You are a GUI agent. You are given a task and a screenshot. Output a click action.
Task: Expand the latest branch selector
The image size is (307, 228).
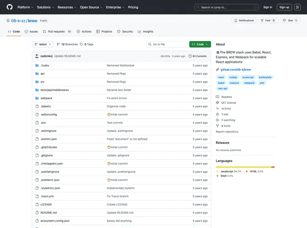[x=43, y=45]
